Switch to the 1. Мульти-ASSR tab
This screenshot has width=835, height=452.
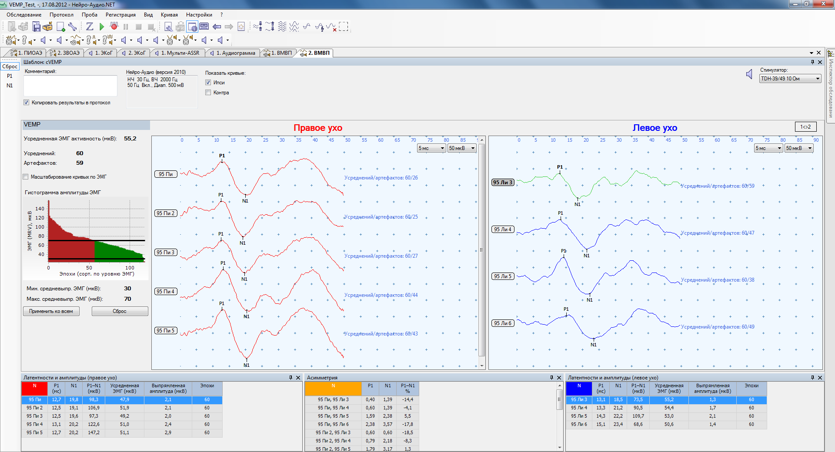(177, 53)
